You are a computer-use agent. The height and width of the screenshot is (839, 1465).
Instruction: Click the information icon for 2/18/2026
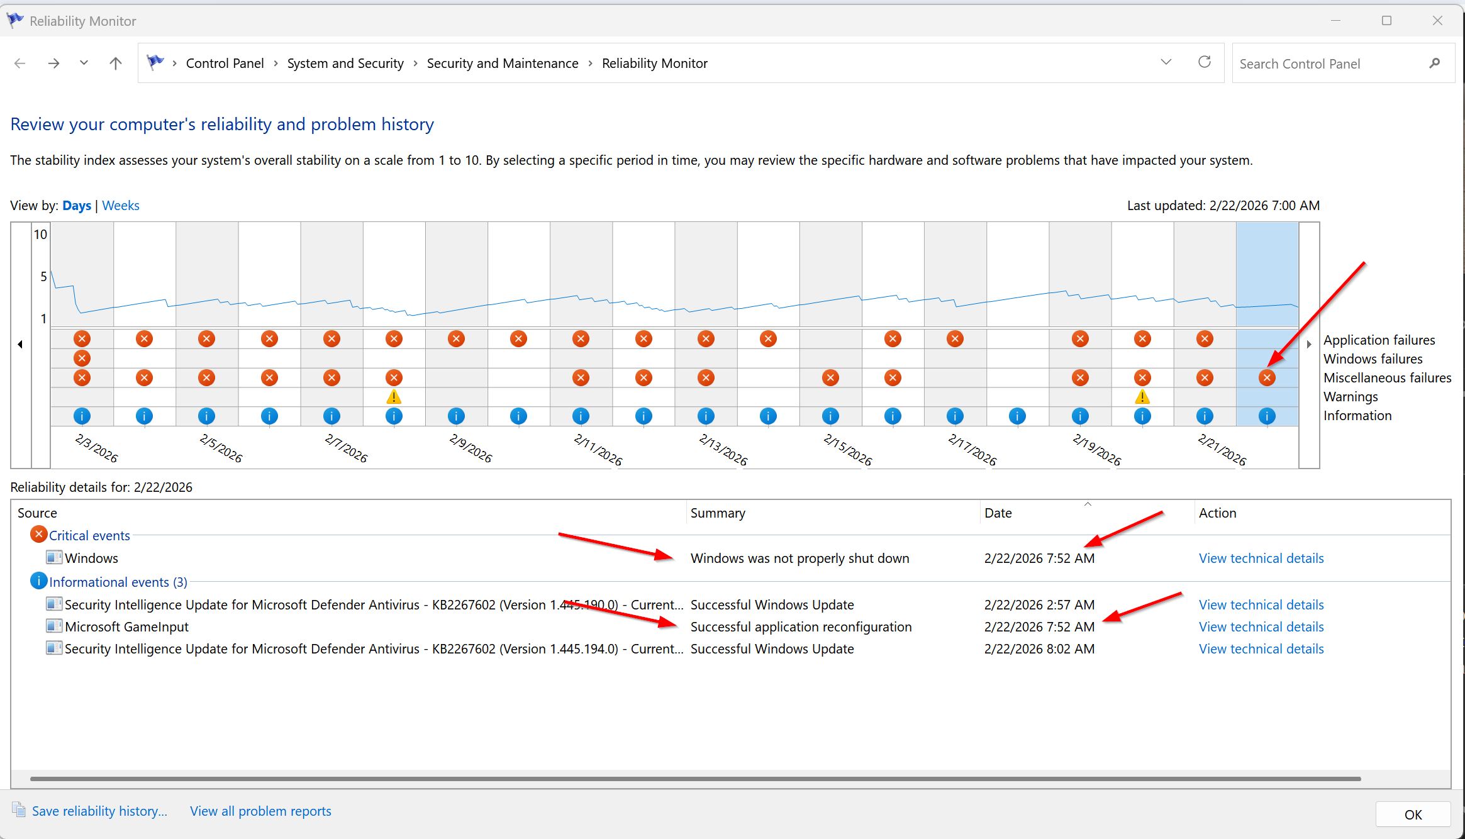click(1017, 416)
